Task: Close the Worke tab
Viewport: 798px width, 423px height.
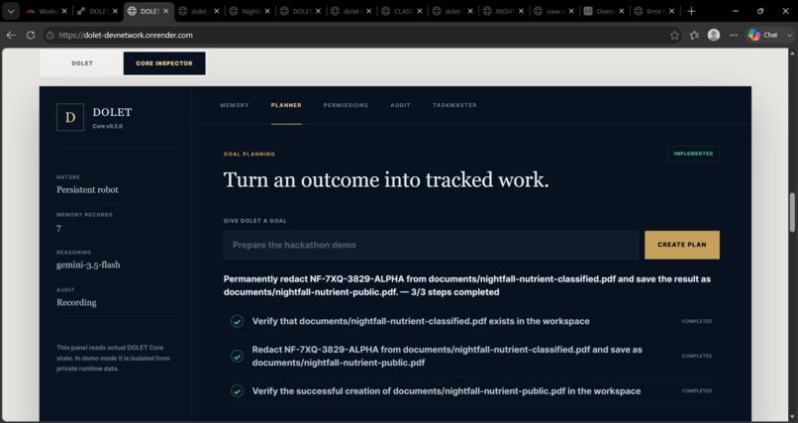Action: (x=64, y=11)
